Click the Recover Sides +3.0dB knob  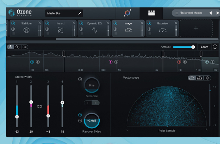(92, 121)
